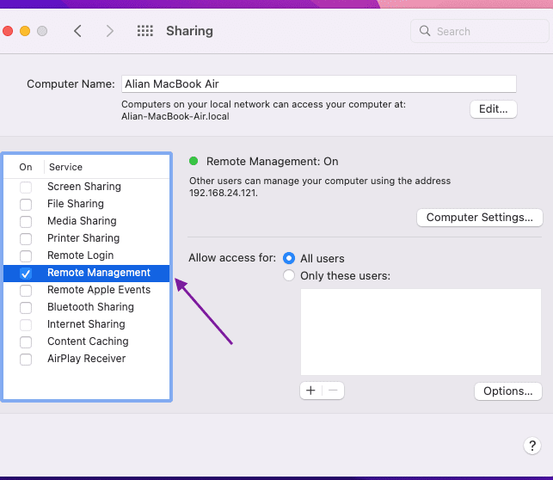This screenshot has width=553, height=480.
Task: Click the plus button to add user
Action: coord(310,391)
